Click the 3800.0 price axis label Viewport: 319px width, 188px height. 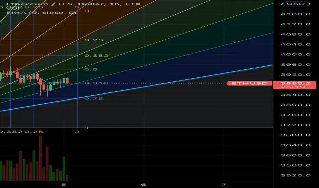pos(295,105)
